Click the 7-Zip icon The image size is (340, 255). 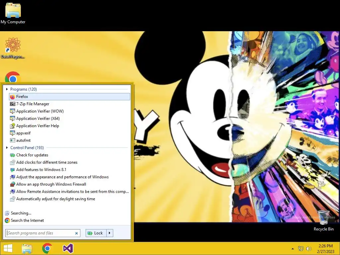(x=12, y=104)
